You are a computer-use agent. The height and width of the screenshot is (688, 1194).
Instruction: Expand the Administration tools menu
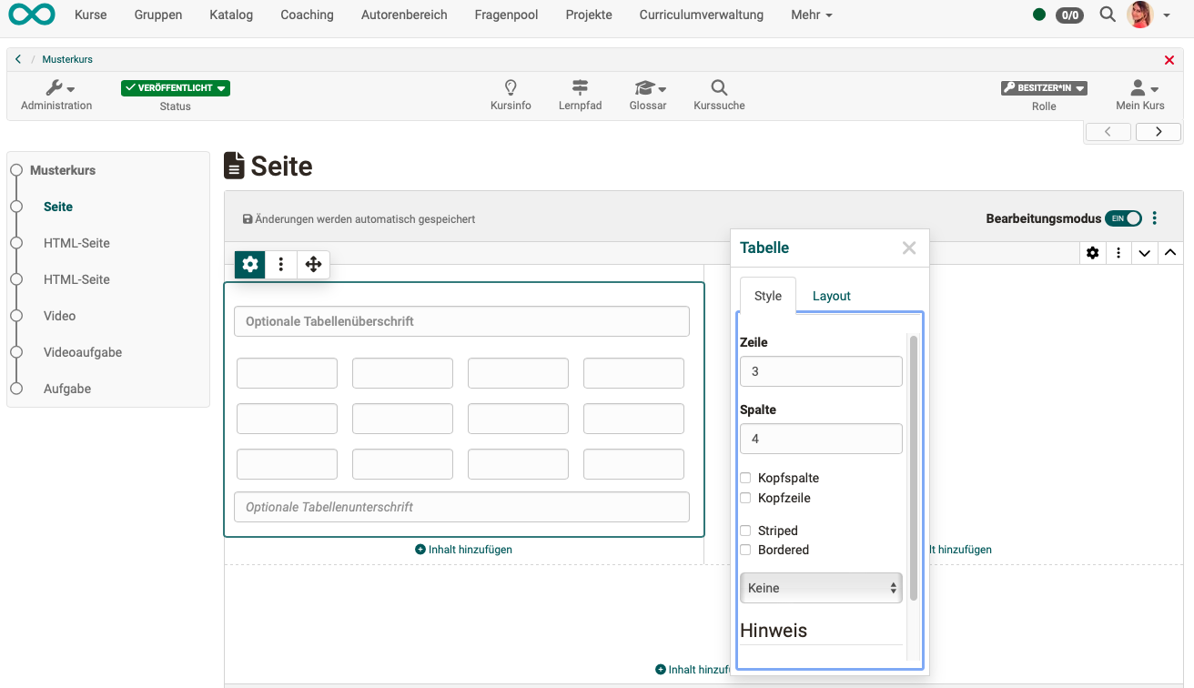click(x=56, y=88)
